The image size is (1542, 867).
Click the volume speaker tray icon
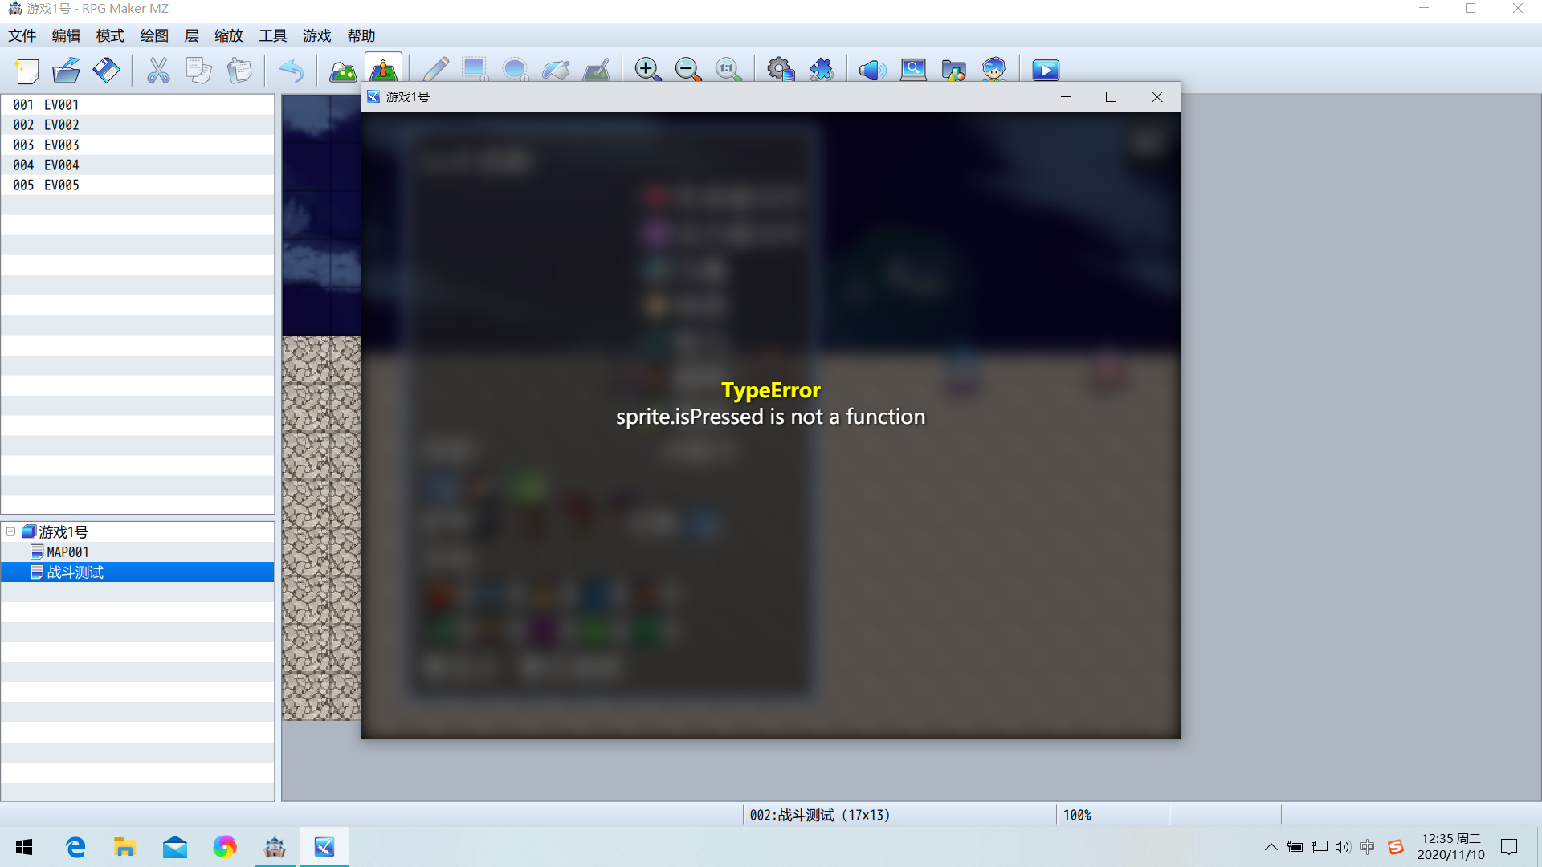[1343, 847]
